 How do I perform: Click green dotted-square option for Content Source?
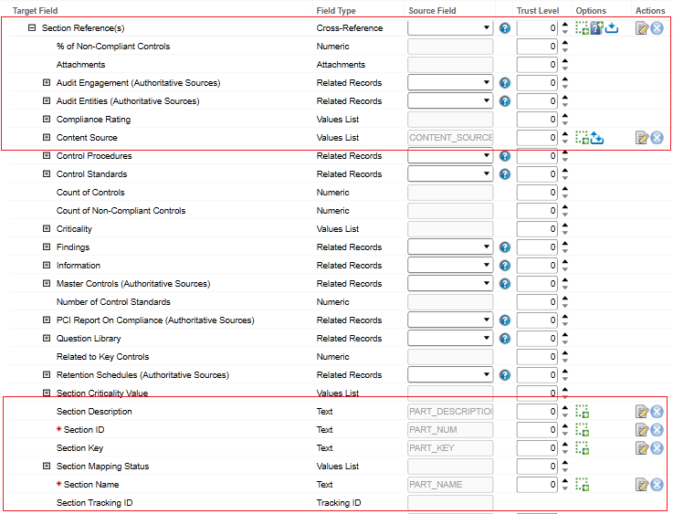[582, 138]
